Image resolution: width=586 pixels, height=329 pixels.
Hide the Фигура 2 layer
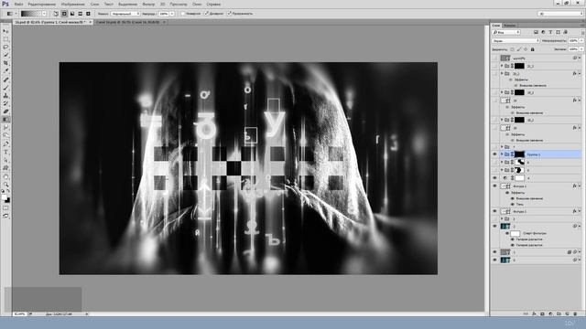(x=494, y=211)
